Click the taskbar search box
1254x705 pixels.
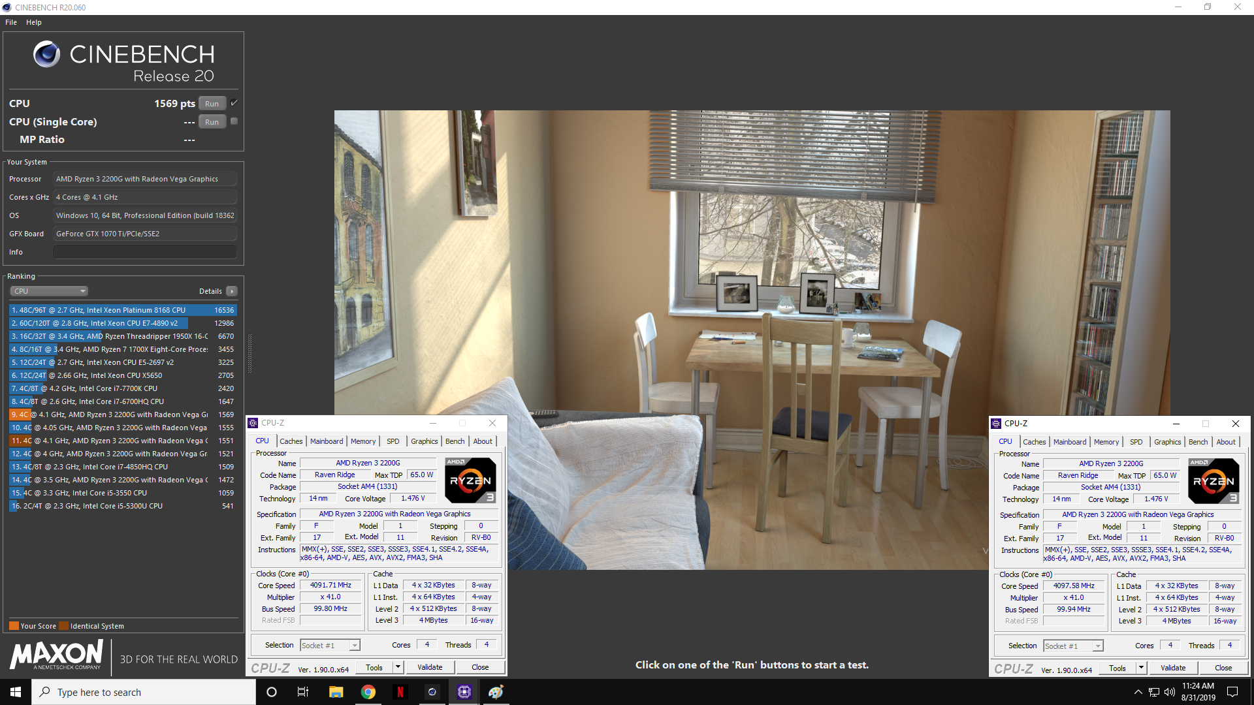[x=144, y=692]
